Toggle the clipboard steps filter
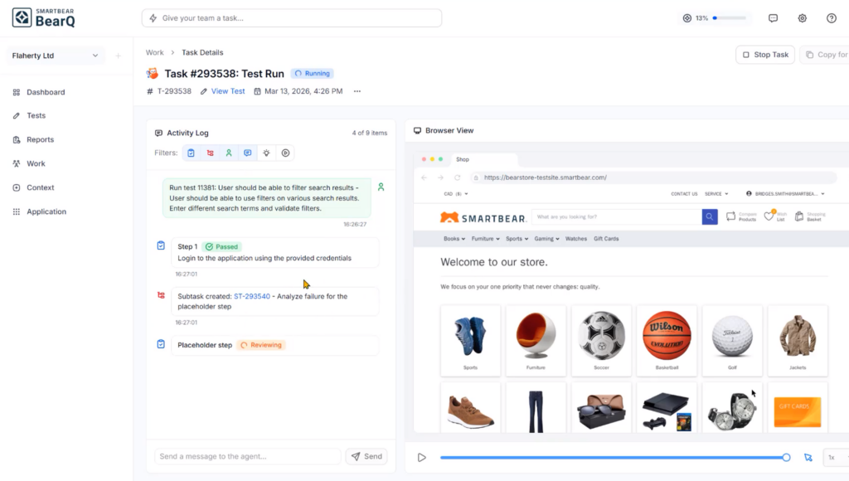The height and width of the screenshot is (481, 849). click(x=191, y=153)
